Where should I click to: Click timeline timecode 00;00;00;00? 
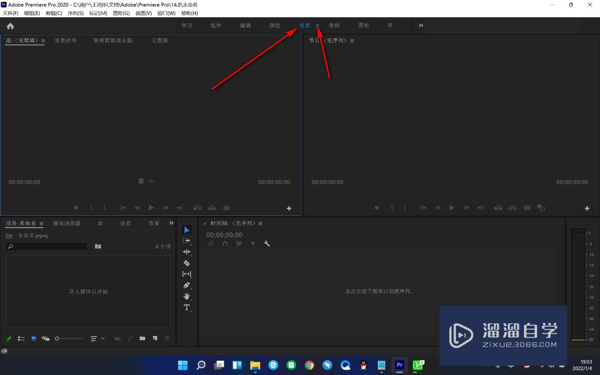point(224,235)
